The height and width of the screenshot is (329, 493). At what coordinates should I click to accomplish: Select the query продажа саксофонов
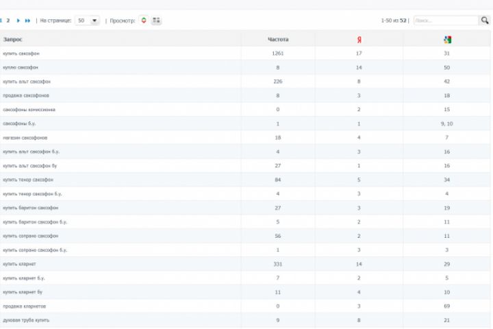26,95
